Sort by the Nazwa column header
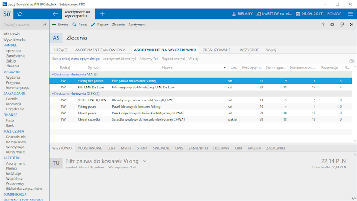The image size is (357, 201). point(167,67)
